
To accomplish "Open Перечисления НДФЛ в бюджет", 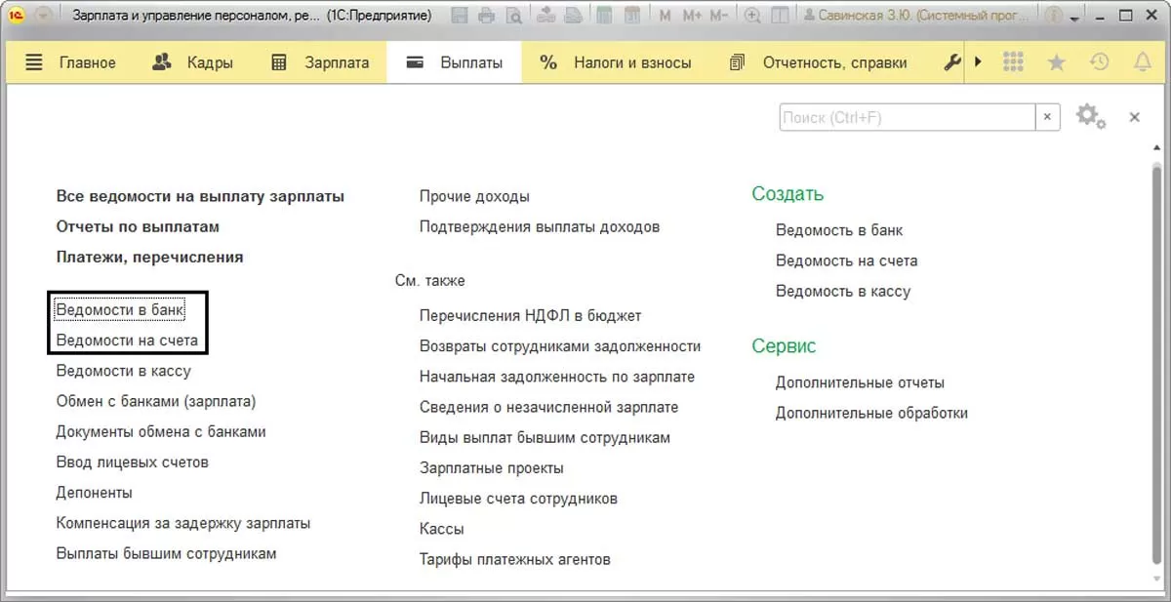I will click(x=530, y=316).
